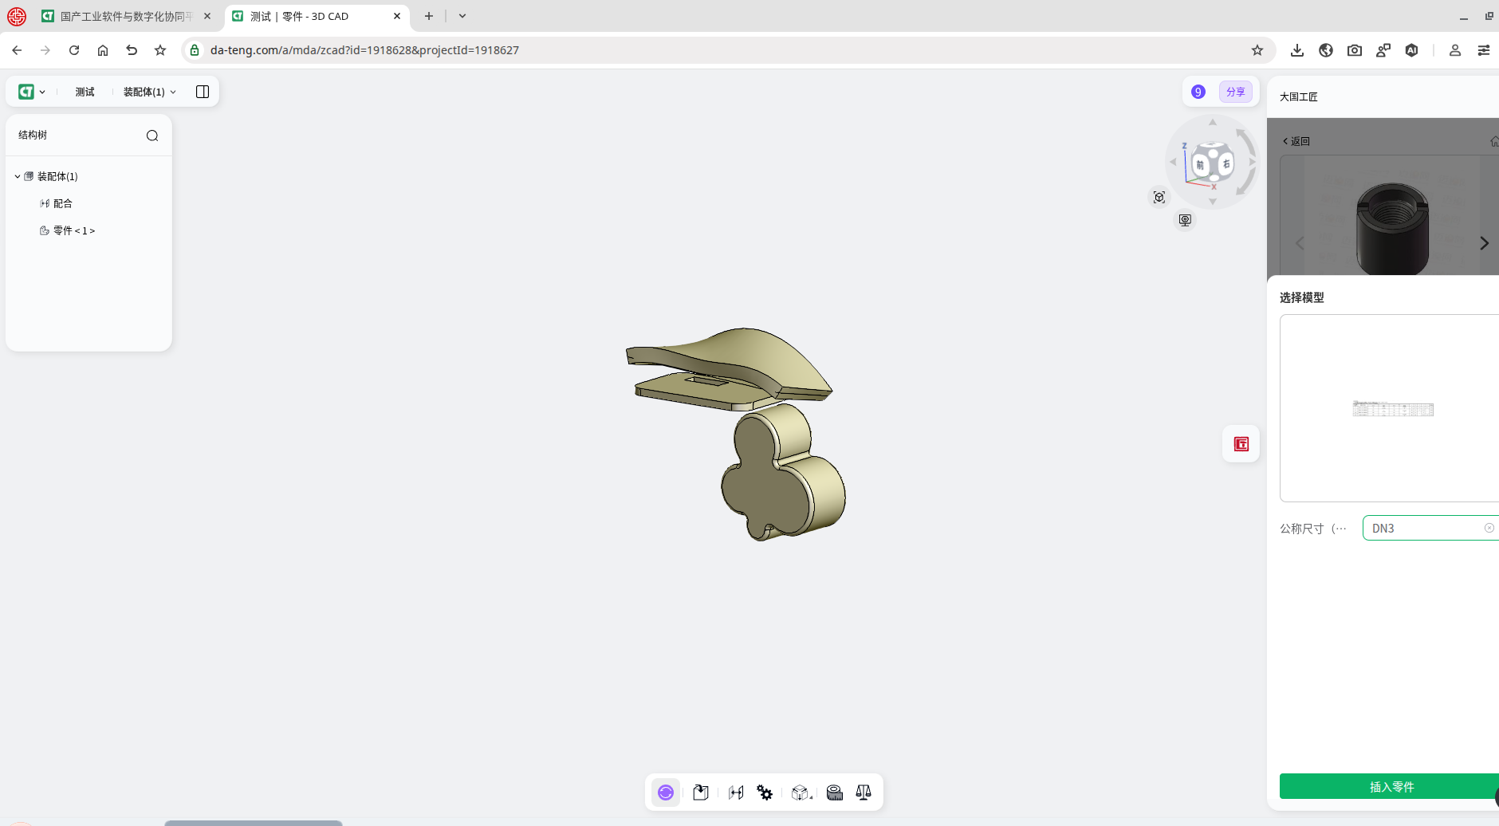Click the 右 face on view cube
This screenshot has height=826, width=1499.
point(1226,164)
